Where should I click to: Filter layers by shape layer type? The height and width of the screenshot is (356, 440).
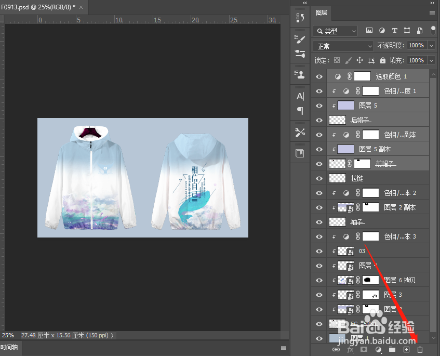[407, 30]
